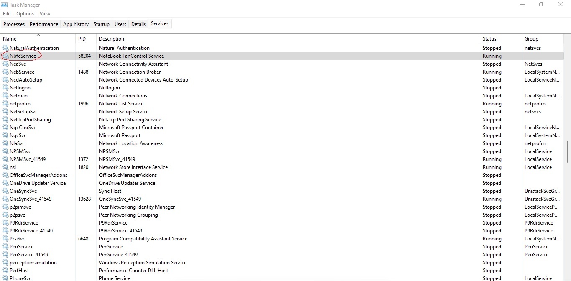Click description Network Location Awareness
This screenshot has height=281, width=571.
click(131, 143)
